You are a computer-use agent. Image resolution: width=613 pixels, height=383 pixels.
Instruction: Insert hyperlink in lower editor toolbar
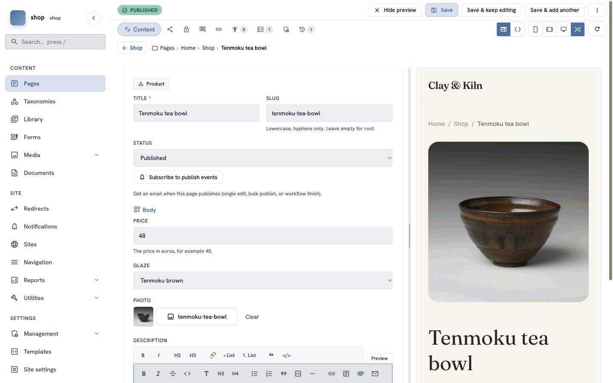(x=332, y=374)
